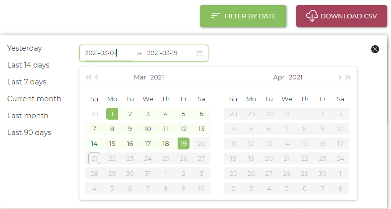Screen dimensions: 391x209
Task: Go to previous year with double-left arrows
Action: (x=88, y=77)
